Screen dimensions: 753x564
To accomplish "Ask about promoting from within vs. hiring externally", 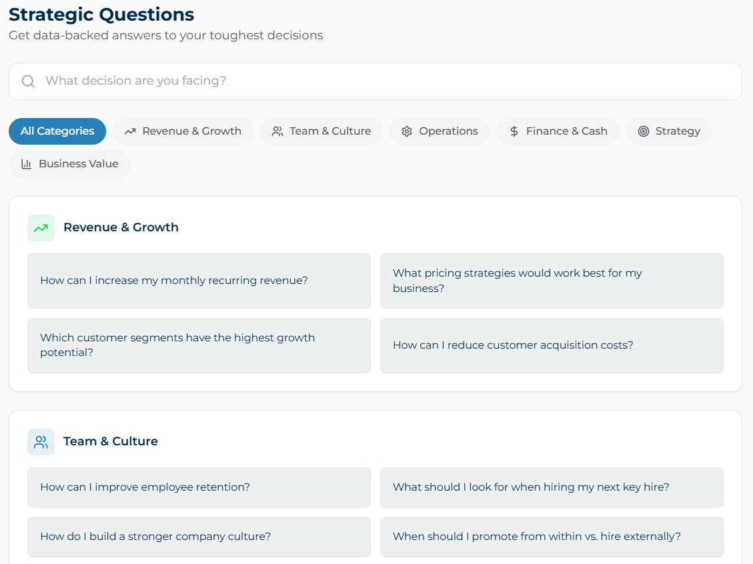I will tap(552, 537).
